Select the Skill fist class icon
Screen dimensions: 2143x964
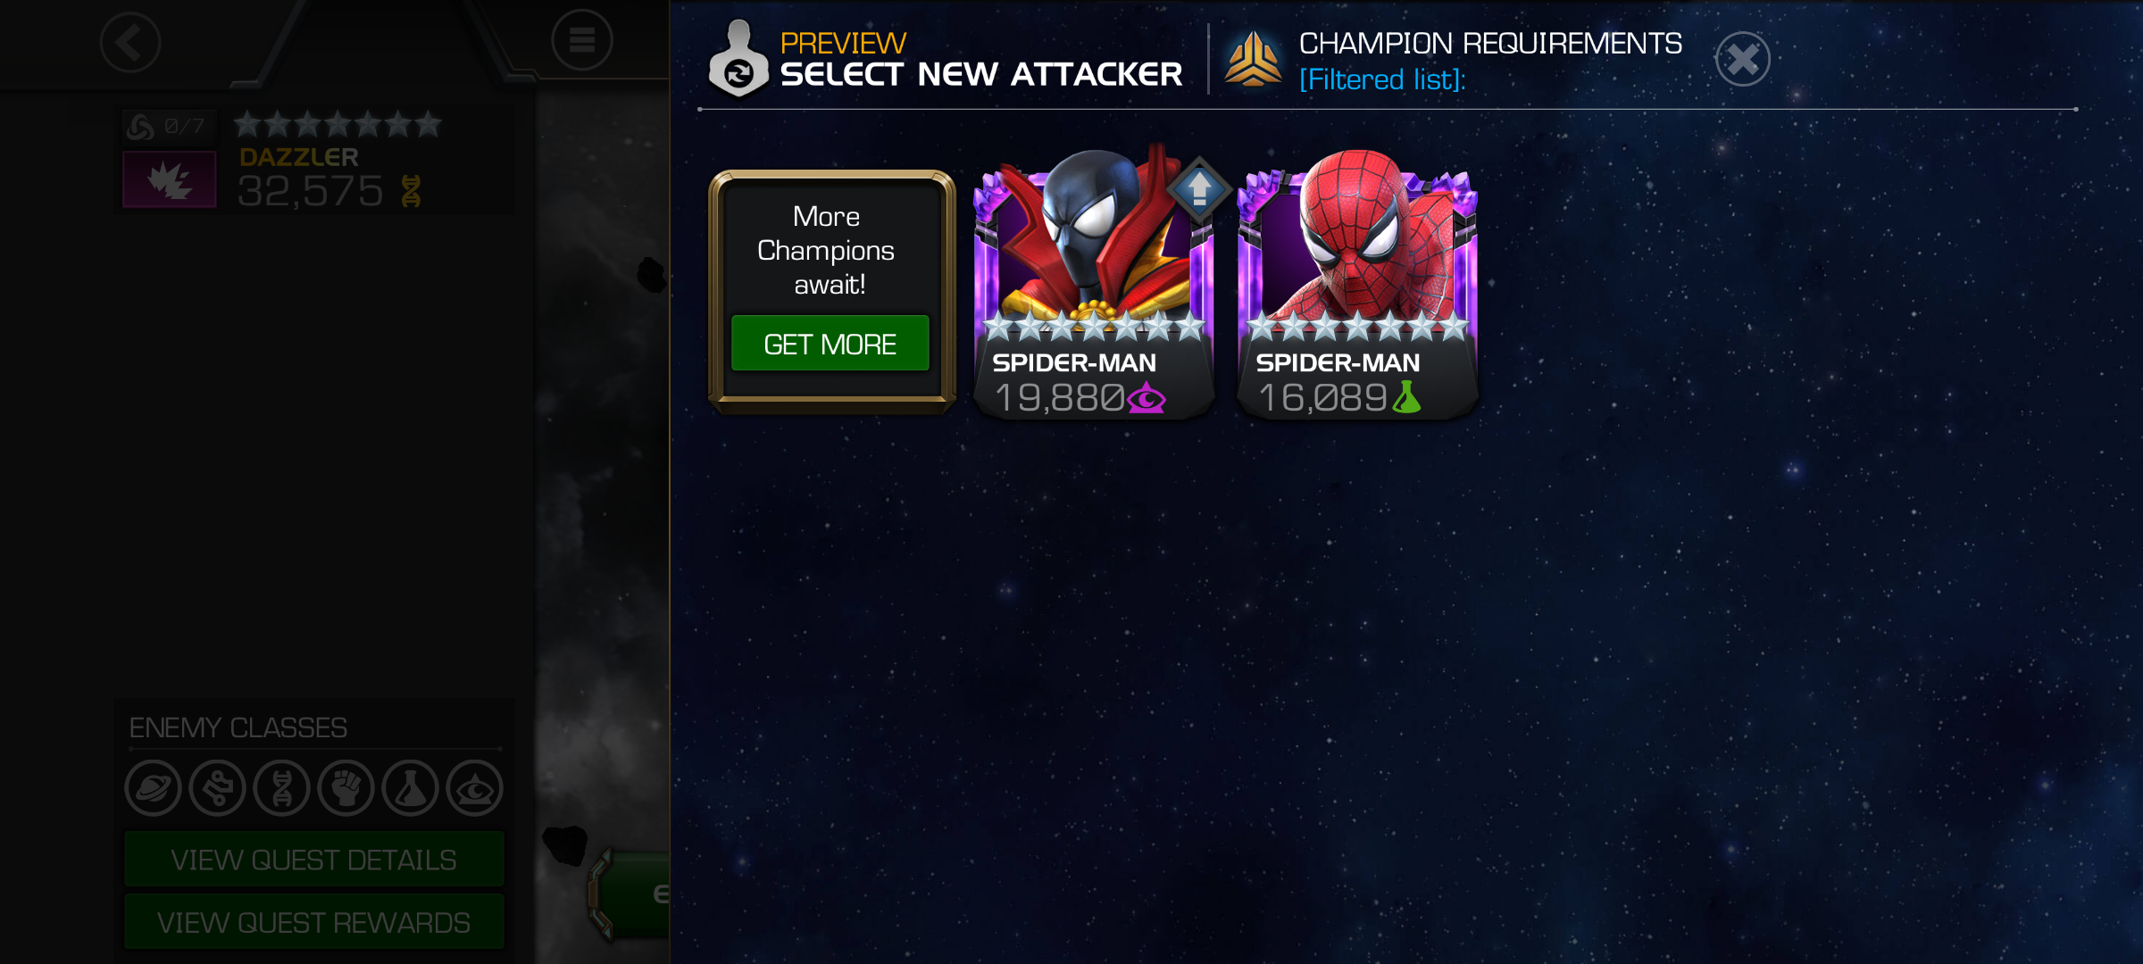click(346, 788)
